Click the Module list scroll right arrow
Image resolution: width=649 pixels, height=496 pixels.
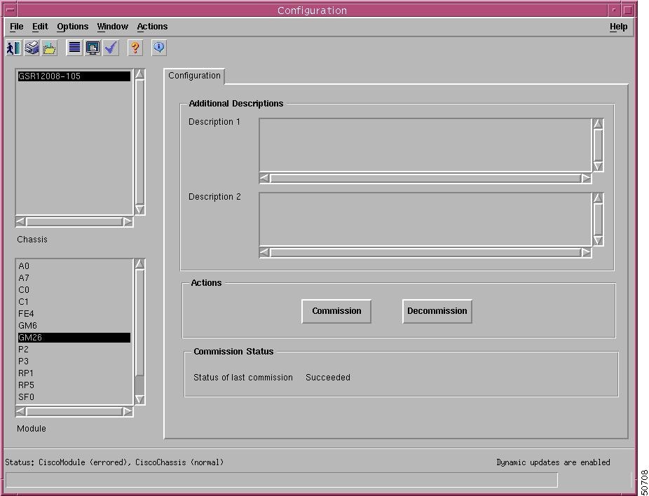[128, 411]
